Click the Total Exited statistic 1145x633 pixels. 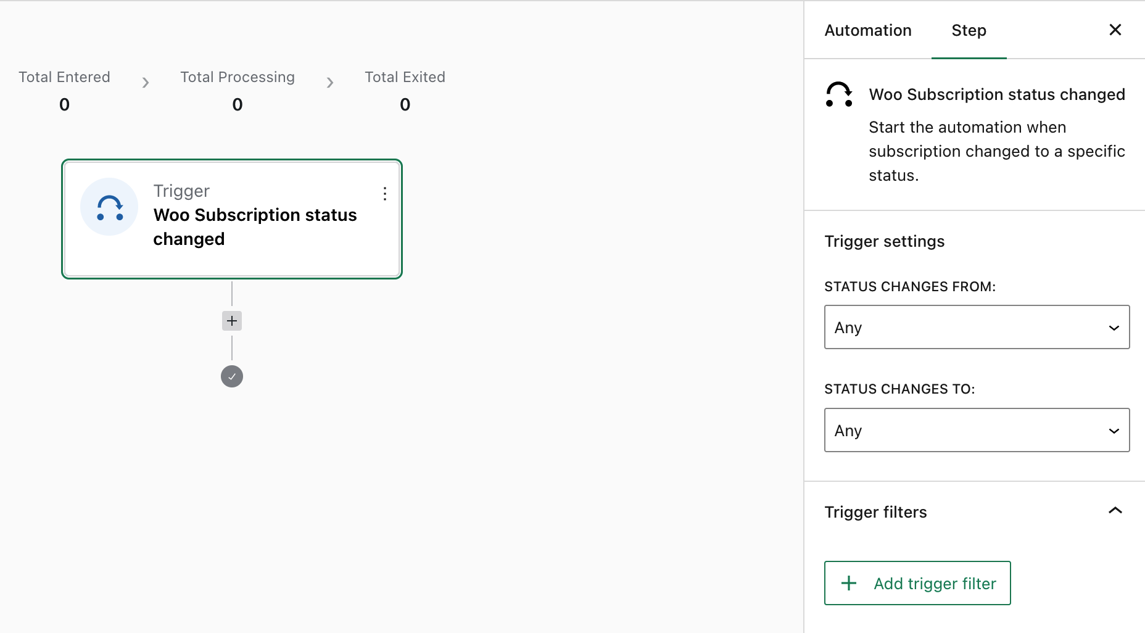click(405, 91)
